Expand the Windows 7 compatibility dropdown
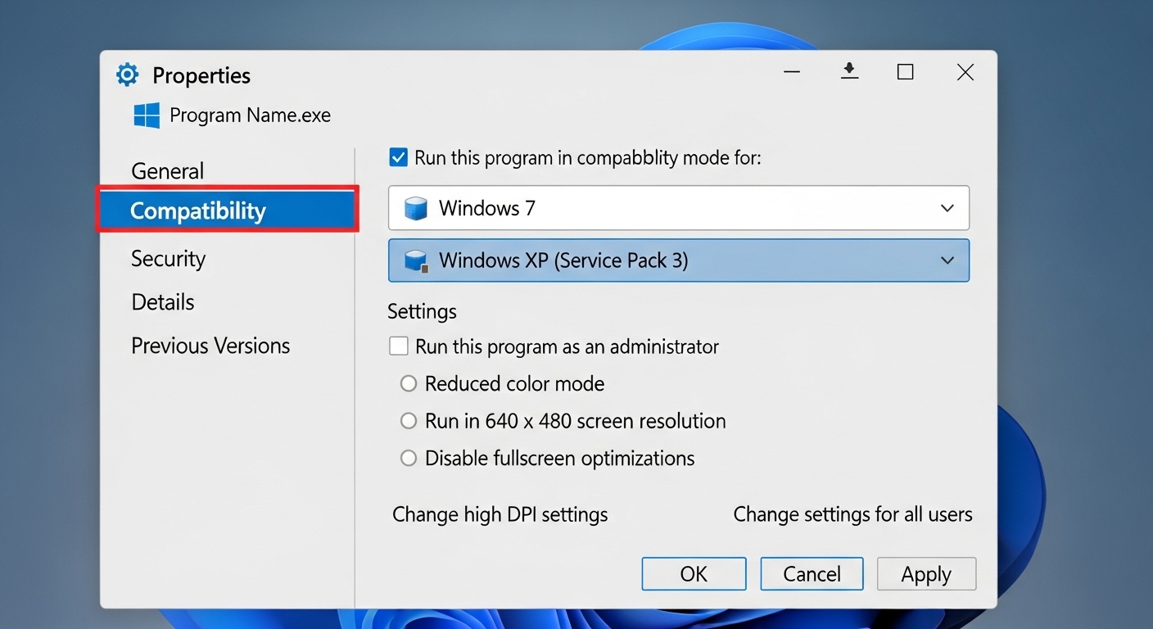The width and height of the screenshot is (1153, 629). [947, 208]
